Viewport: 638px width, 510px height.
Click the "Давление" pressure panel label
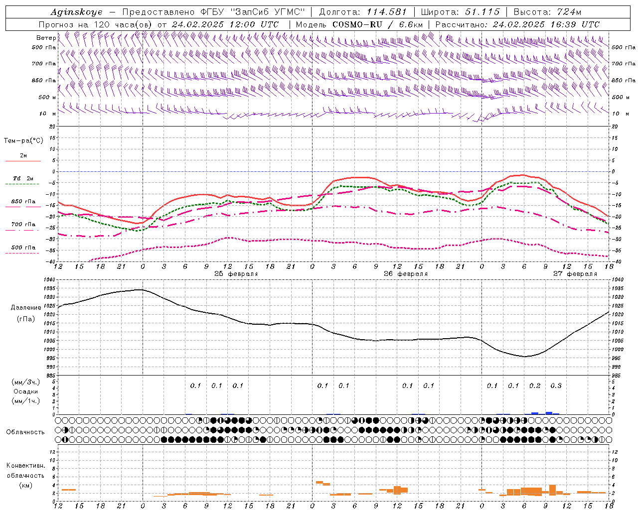coord(26,308)
